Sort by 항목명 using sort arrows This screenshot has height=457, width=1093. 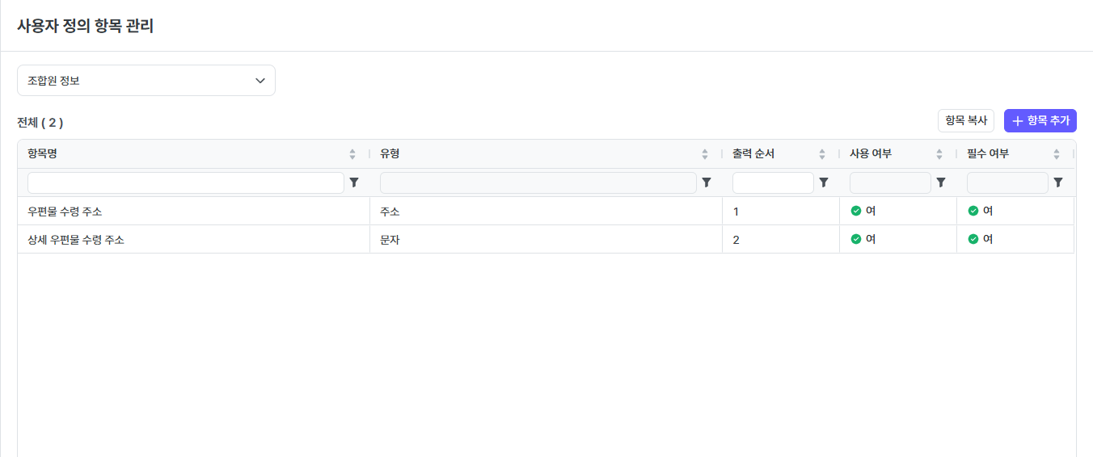(352, 154)
